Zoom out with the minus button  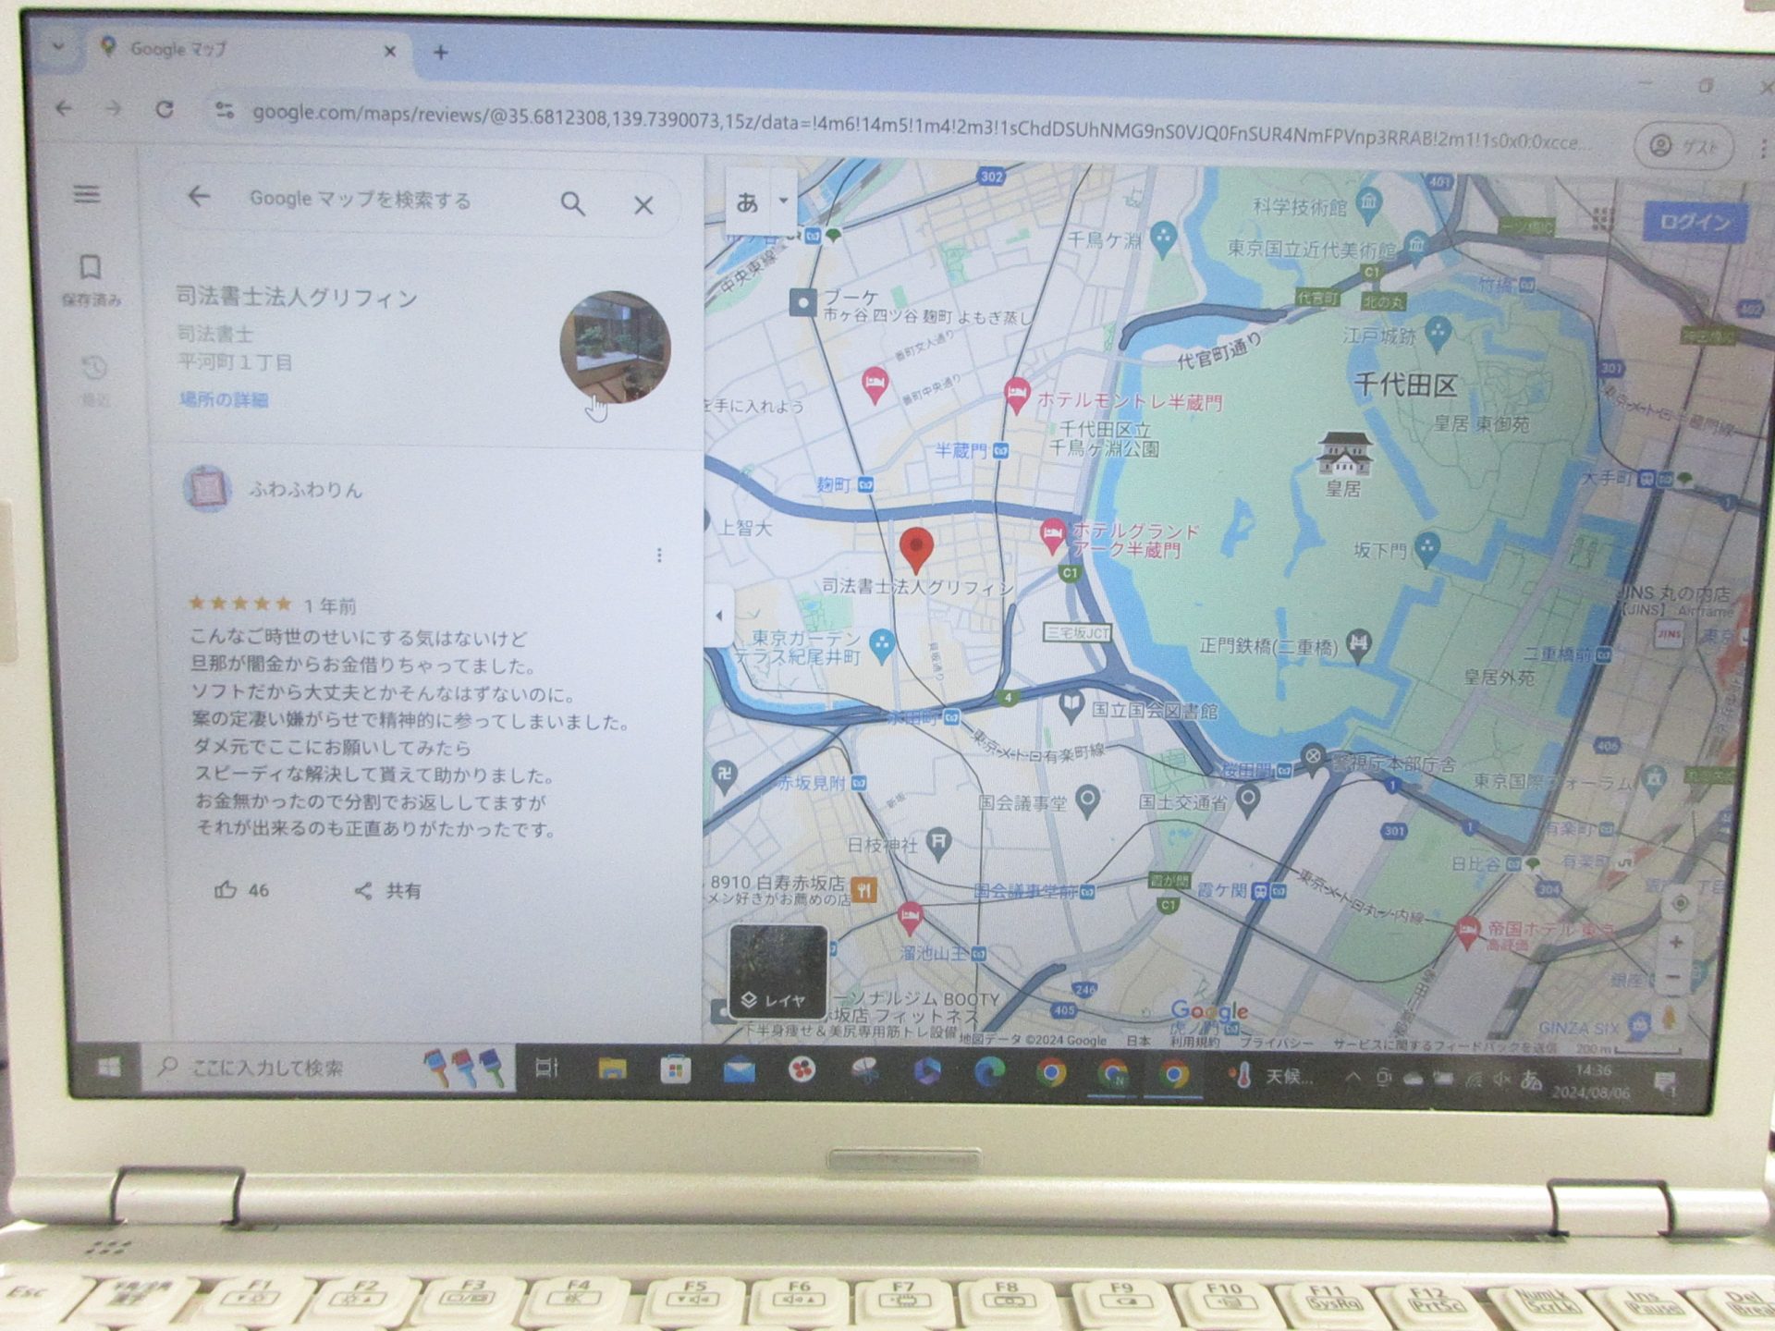1672,977
